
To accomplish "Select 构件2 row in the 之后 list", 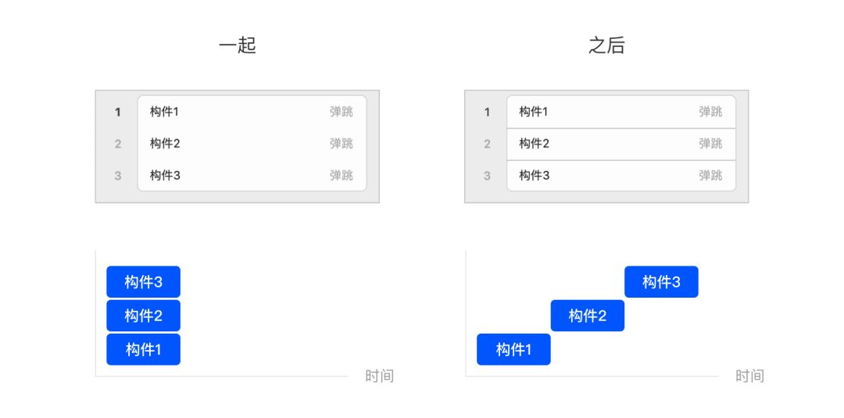I will point(621,145).
